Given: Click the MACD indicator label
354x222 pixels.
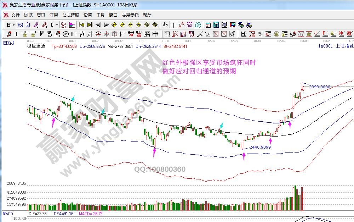Looking at the screenshot, I should [x=8, y=214].
